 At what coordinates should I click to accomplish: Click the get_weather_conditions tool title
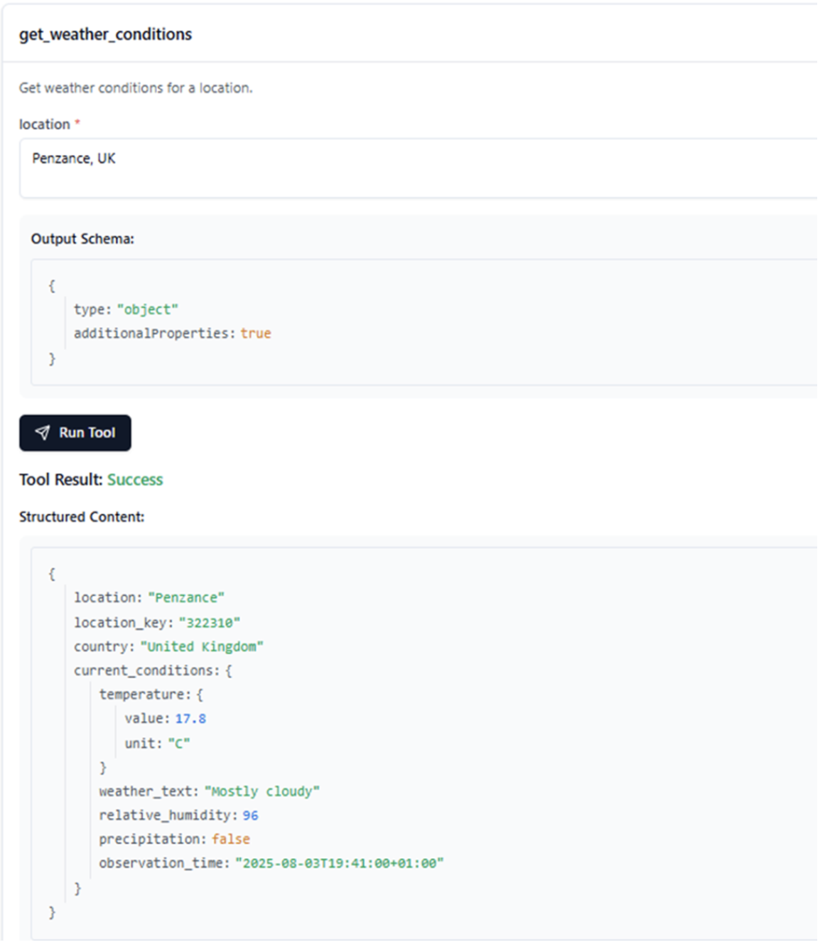pos(105,34)
